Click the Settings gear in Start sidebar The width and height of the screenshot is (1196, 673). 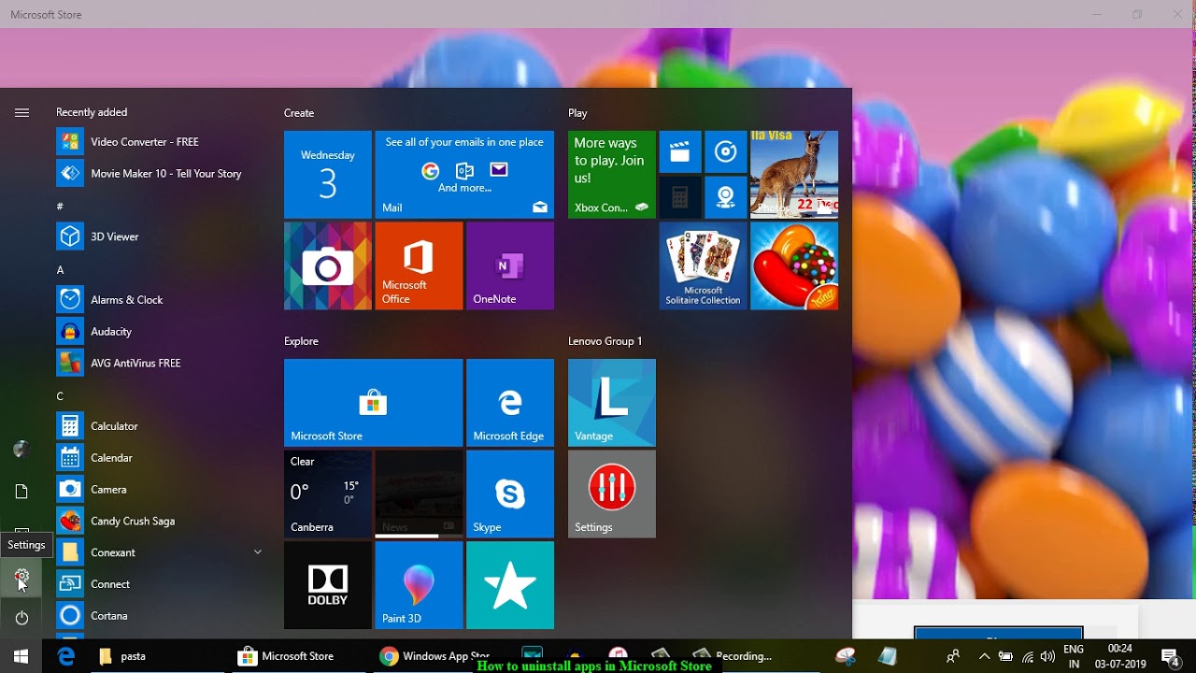tap(21, 577)
